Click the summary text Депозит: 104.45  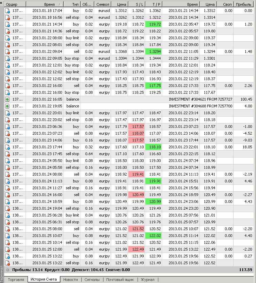point(88,270)
